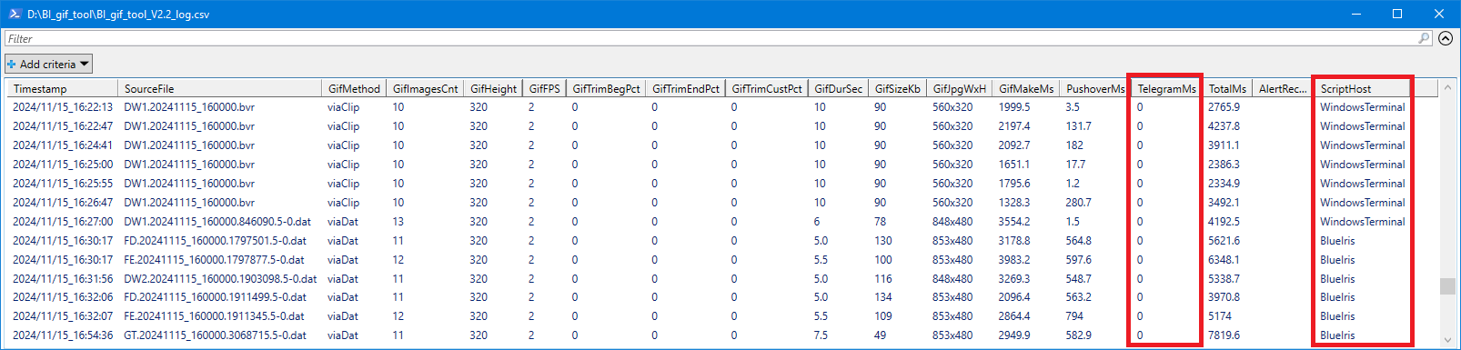Click source file FE.20241115_160000.1797877.5-0.dat
Screen dimensions: 1461x350
[214, 259]
